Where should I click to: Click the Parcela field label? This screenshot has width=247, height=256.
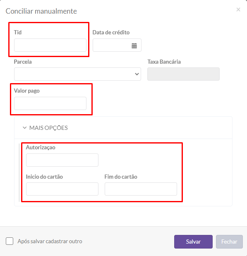[23, 62]
